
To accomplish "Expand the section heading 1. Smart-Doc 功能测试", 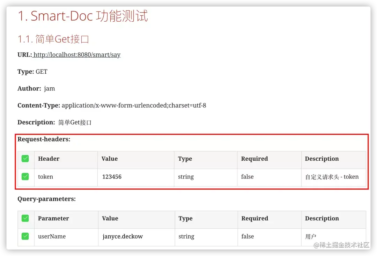I will (x=83, y=16).
